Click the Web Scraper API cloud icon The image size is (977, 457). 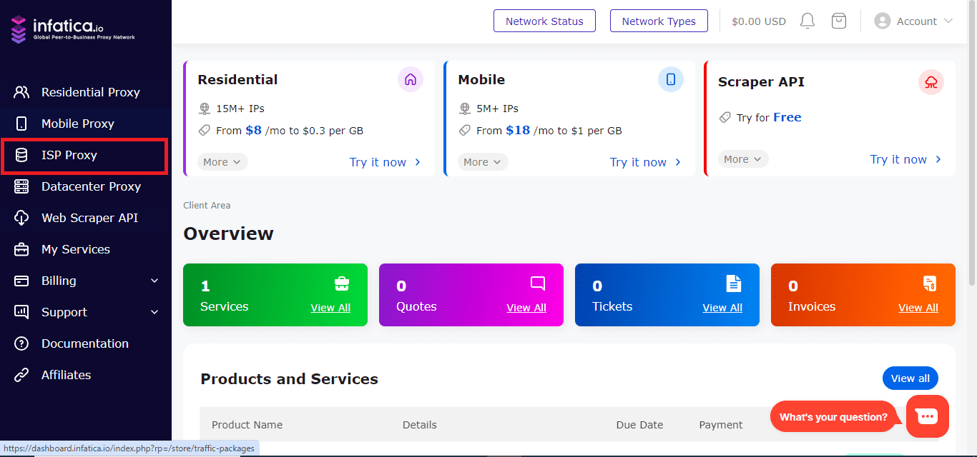point(21,218)
